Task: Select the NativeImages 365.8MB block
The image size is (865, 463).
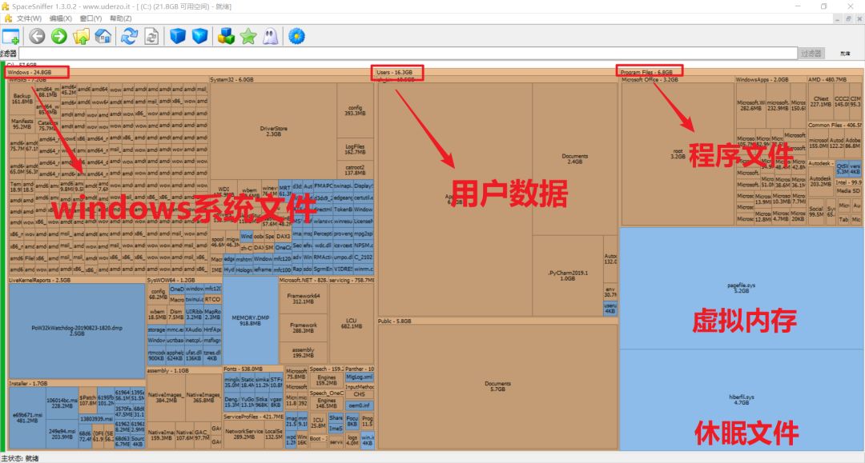Action: 203,397
